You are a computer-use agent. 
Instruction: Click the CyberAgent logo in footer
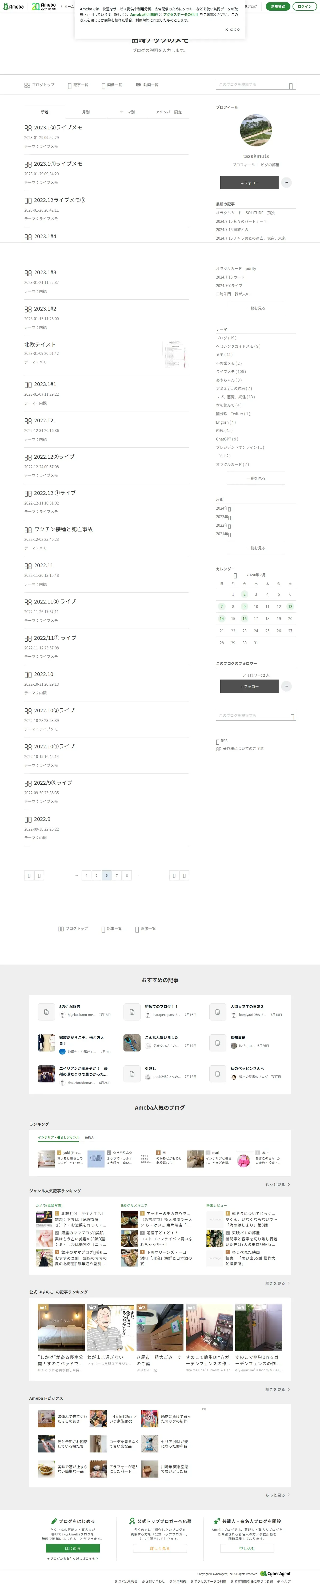pyautogui.click(x=275, y=1574)
